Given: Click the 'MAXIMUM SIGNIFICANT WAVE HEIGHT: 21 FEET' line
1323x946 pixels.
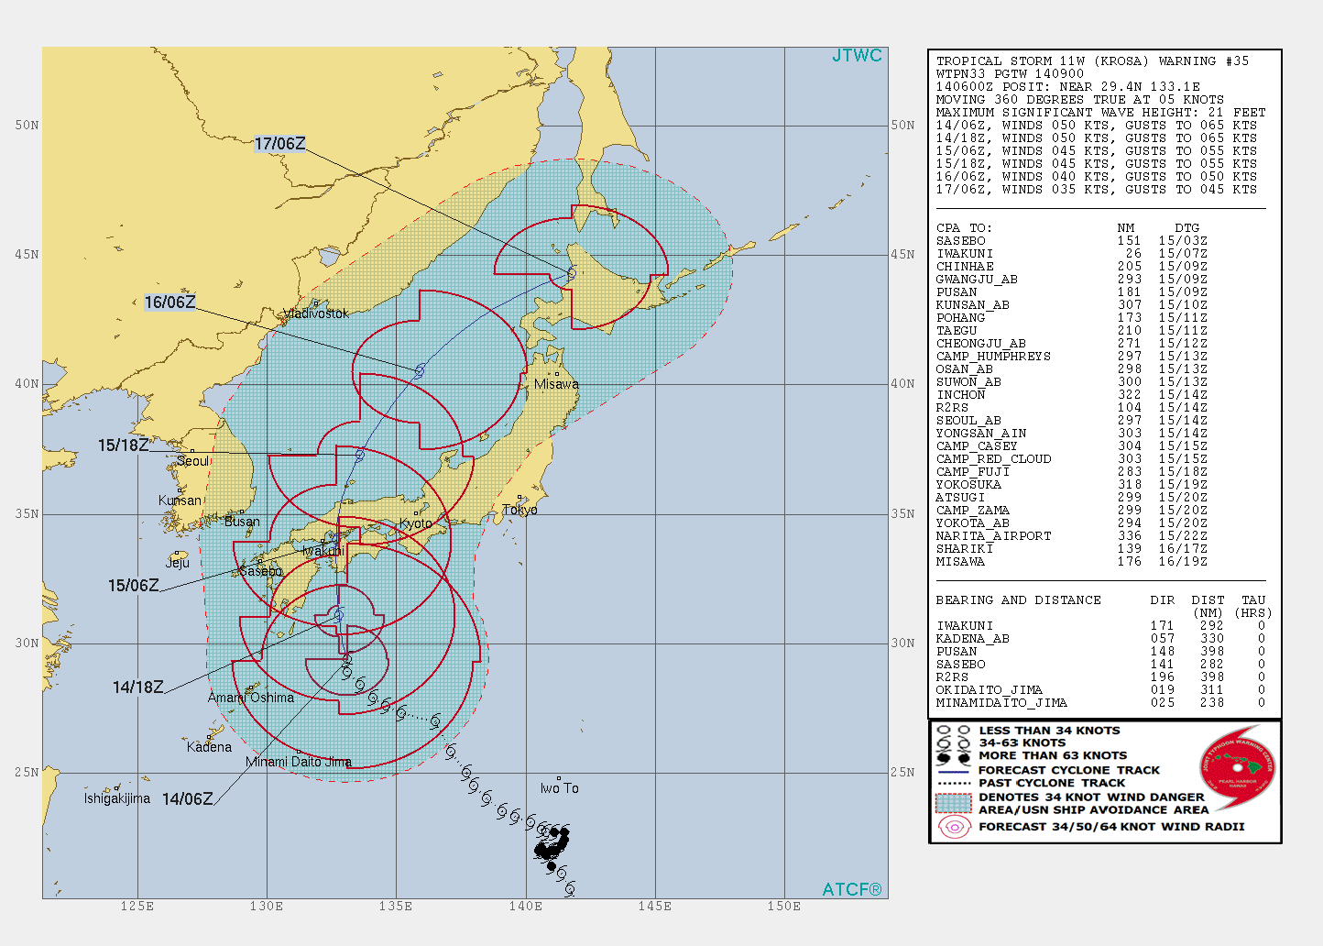Looking at the screenshot, I should (1100, 113).
